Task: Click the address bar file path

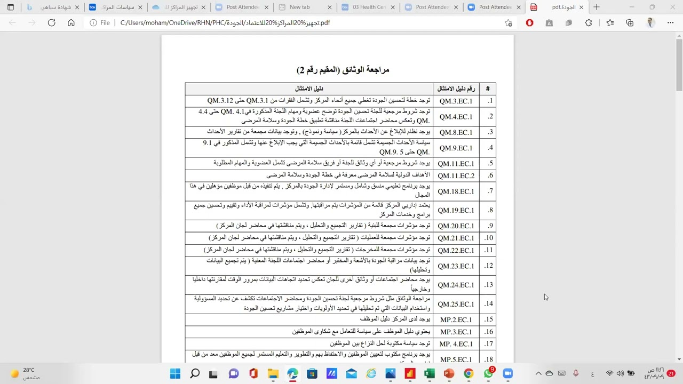Action: pos(225,23)
